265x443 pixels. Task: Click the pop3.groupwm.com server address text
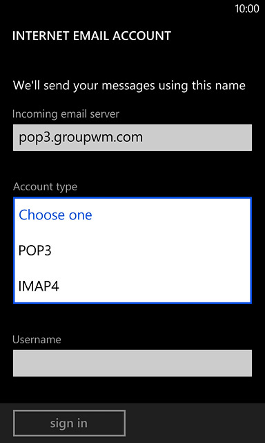(x=81, y=138)
